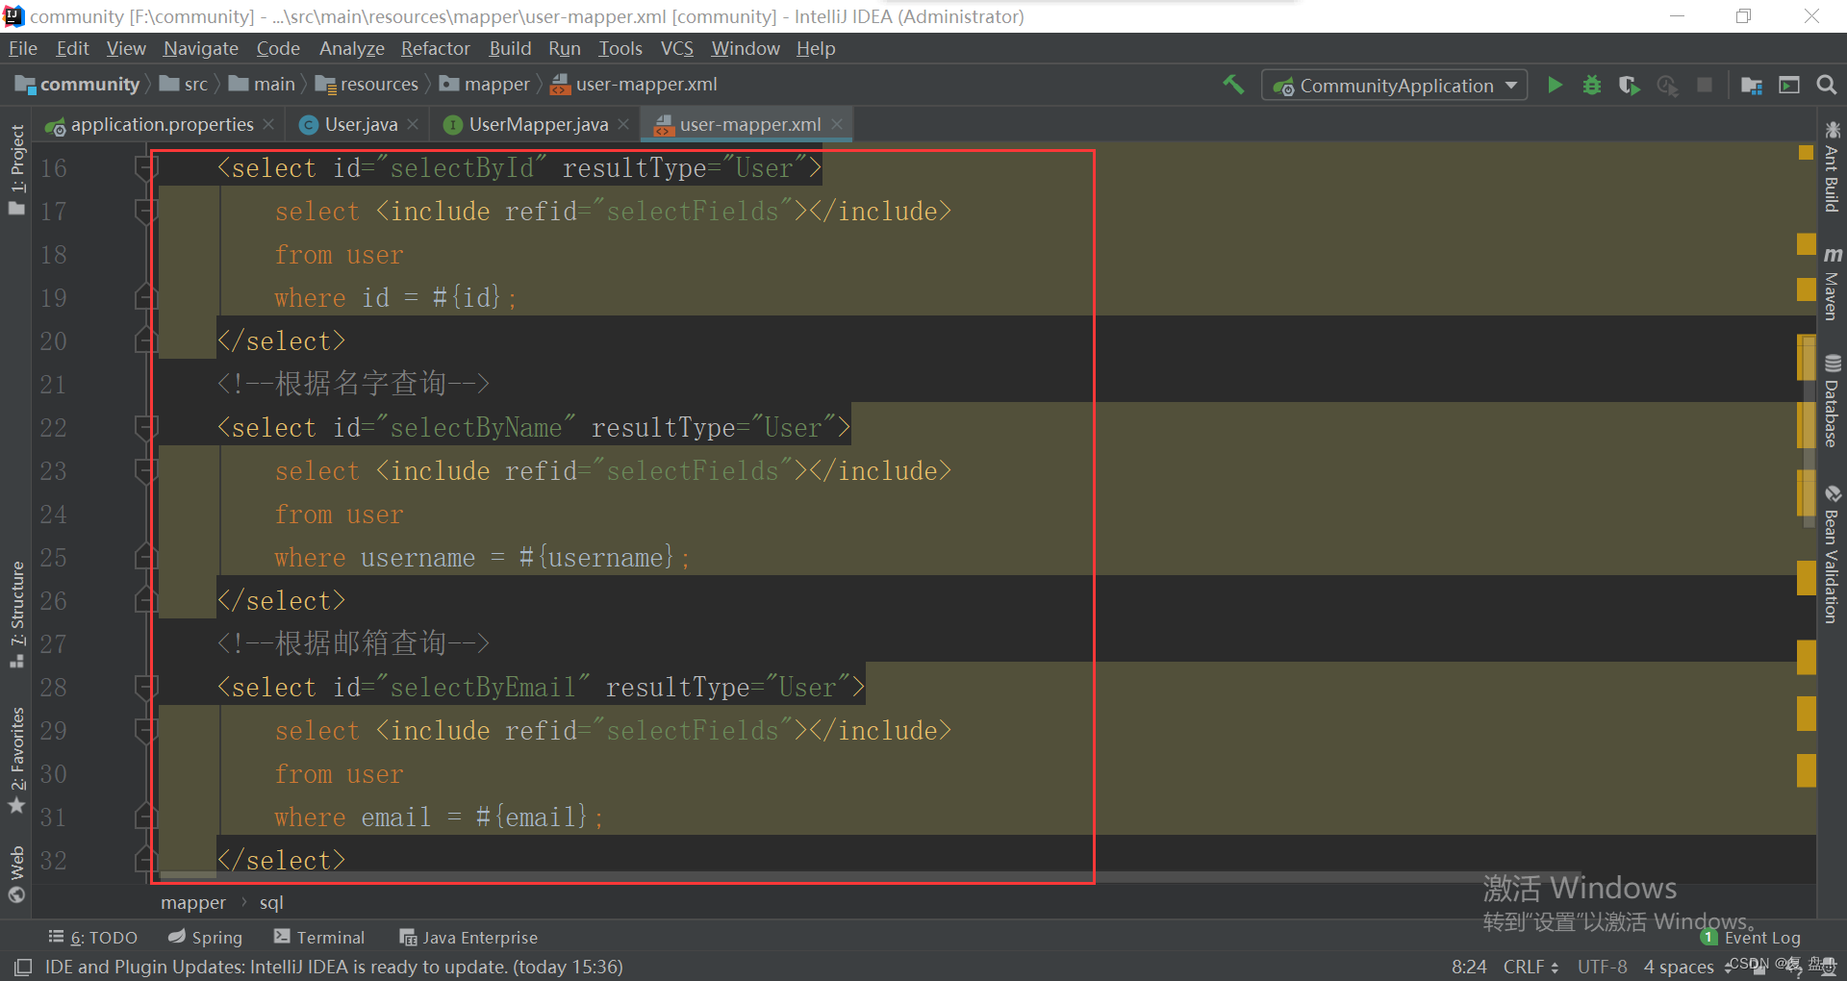Open the Java Enterprise tool window
Viewport: 1847px width, 981px height.
(468, 938)
